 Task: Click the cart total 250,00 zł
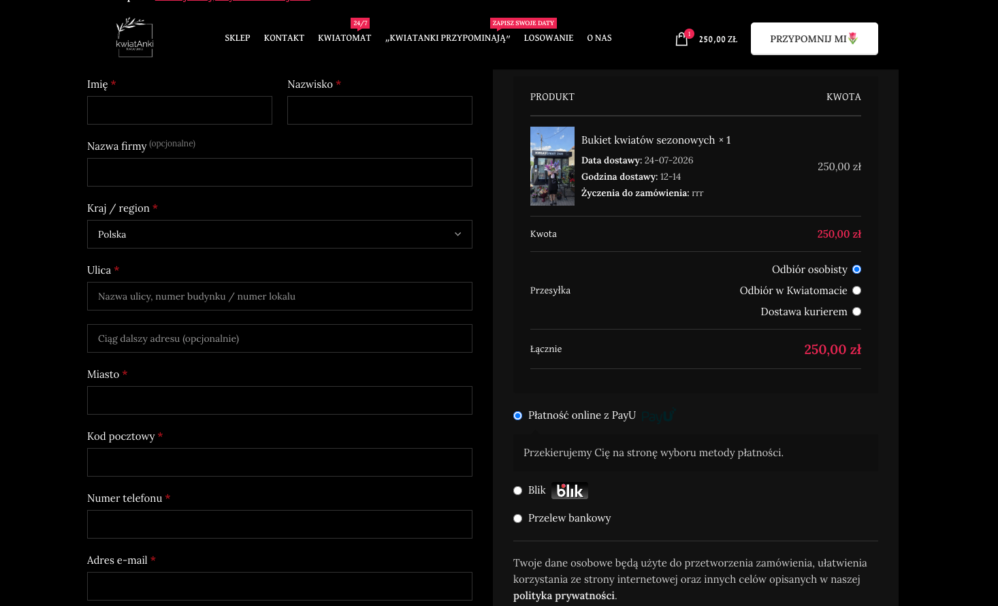coord(718,39)
